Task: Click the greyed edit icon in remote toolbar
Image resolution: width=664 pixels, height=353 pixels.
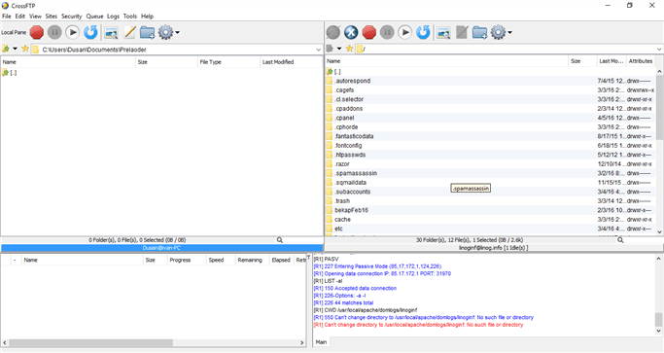Action: click(462, 32)
